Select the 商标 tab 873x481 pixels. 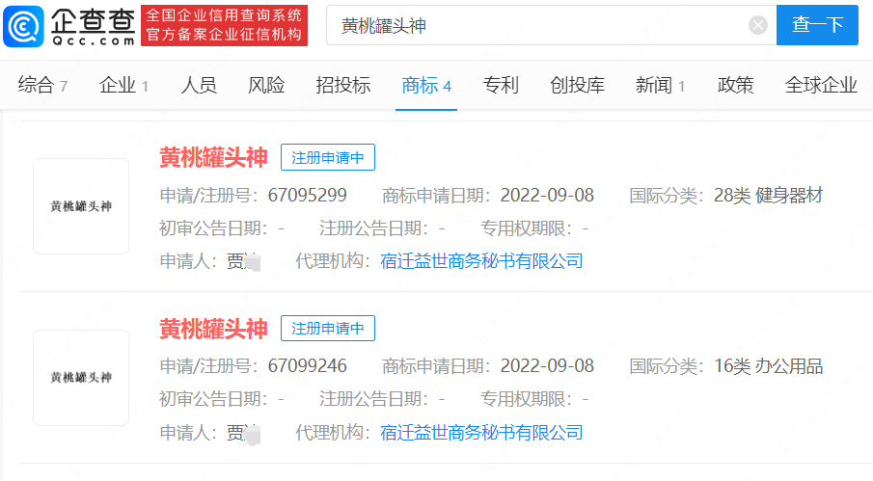[x=426, y=86]
